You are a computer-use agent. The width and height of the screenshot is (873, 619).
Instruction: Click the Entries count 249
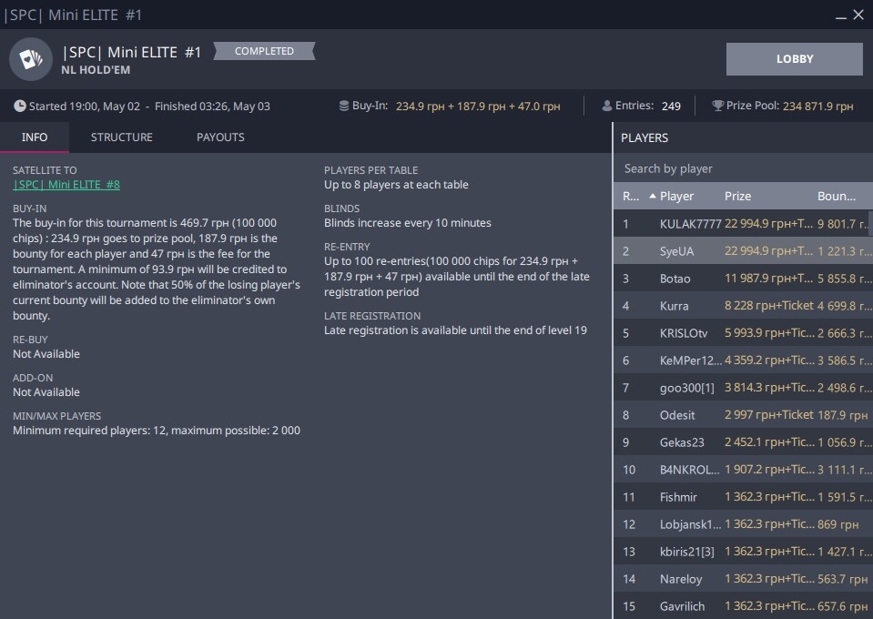point(671,106)
